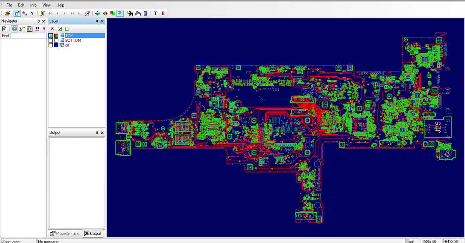Toggle drl layer visibility checkbox
This screenshot has height=243, width=465.
pos(51,45)
